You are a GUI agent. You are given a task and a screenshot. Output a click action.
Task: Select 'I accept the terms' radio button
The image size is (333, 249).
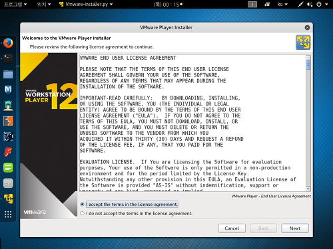[83, 205]
